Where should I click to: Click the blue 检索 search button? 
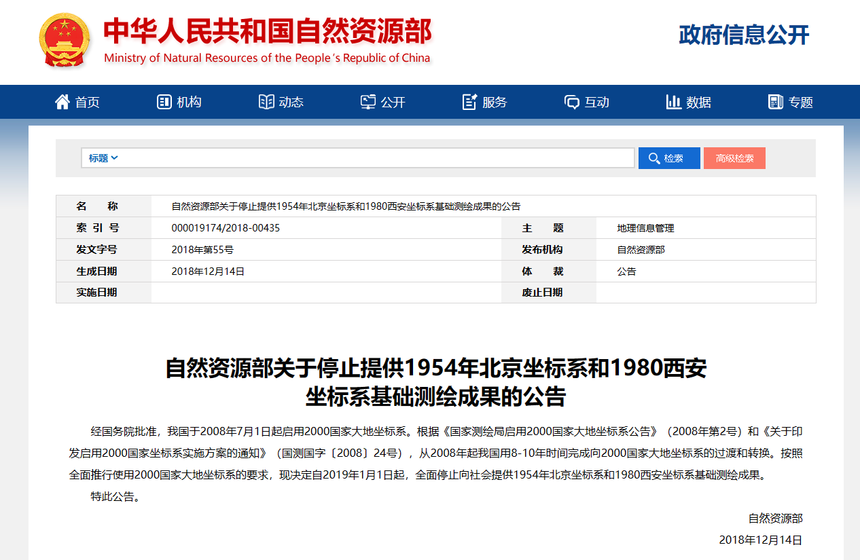pyautogui.click(x=668, y=157)
